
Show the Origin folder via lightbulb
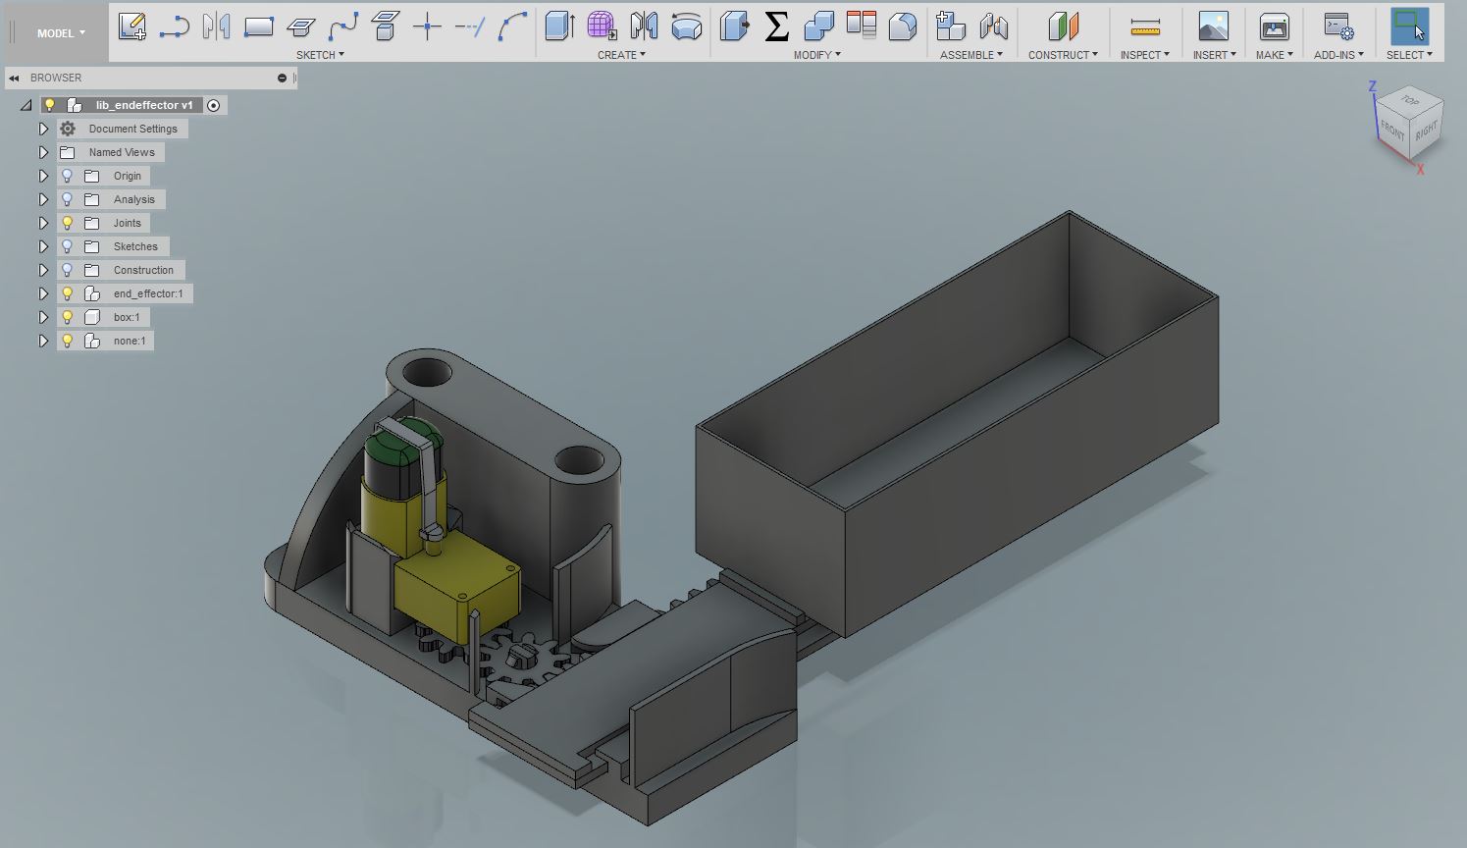pyautogui.click(x=67, y=176)
